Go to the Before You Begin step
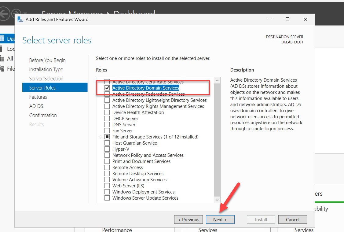The height and width of the screenshot is (232, 344). pos(47,60)
